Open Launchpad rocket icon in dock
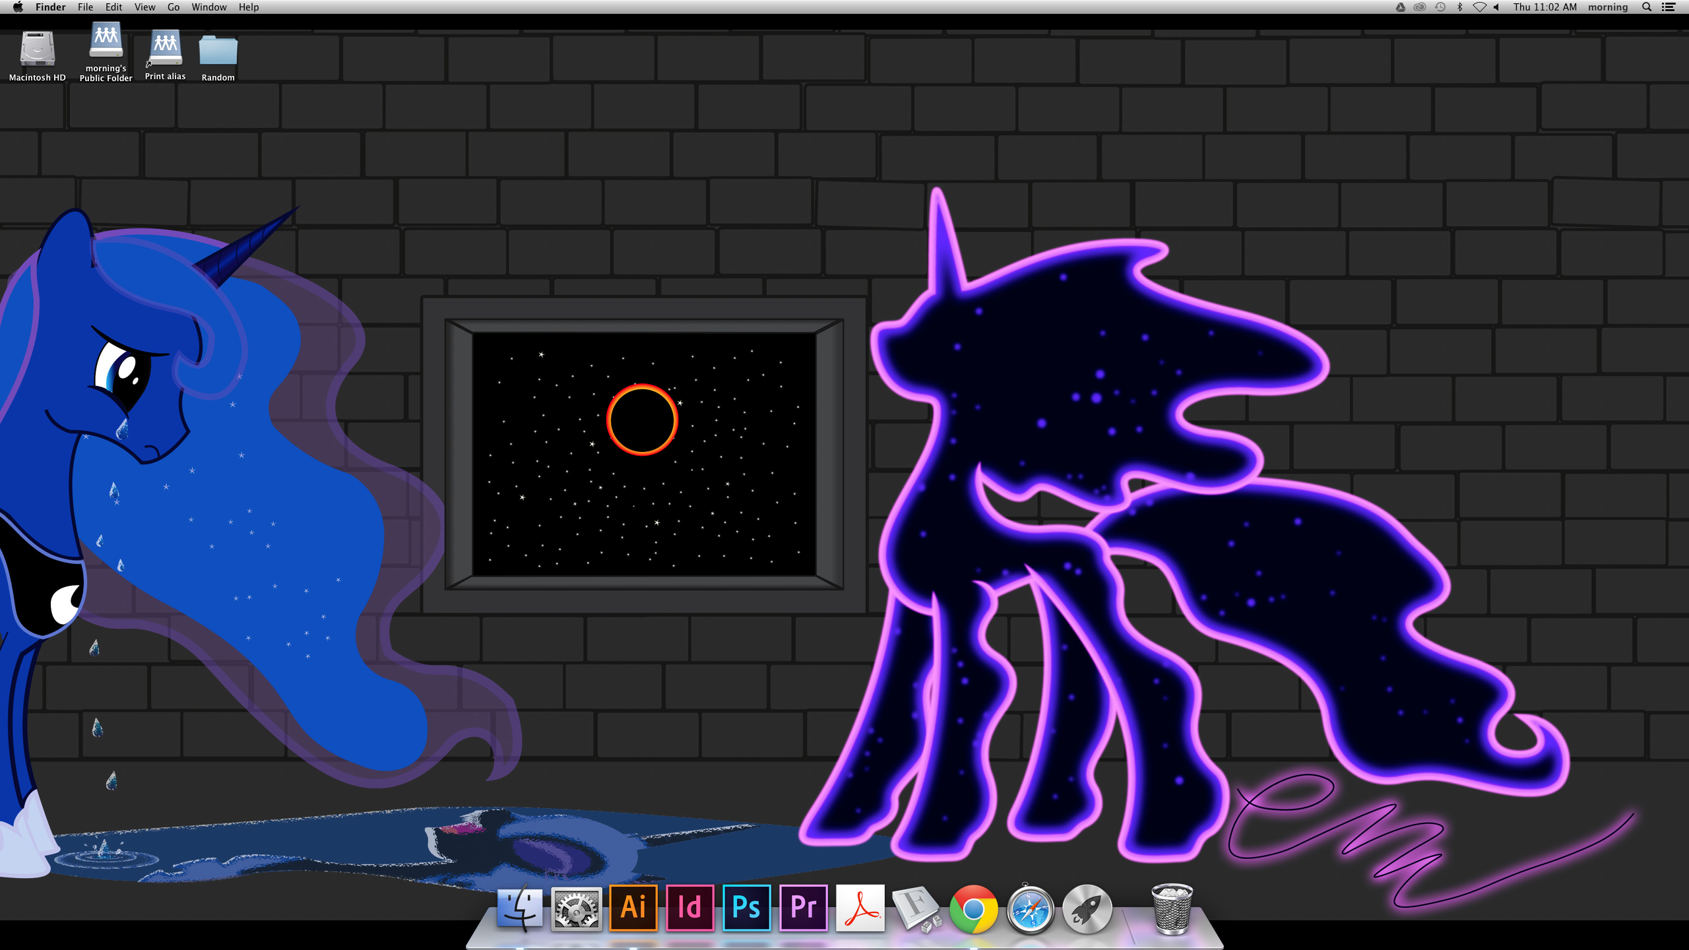The image size is (1689, 950). coord(1087,909)
